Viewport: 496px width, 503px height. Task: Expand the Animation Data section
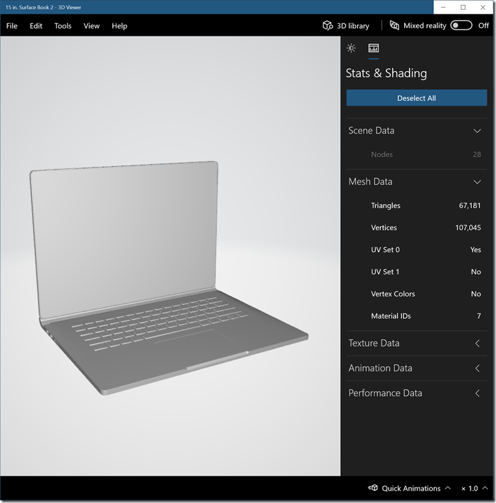tap(477, 368)
